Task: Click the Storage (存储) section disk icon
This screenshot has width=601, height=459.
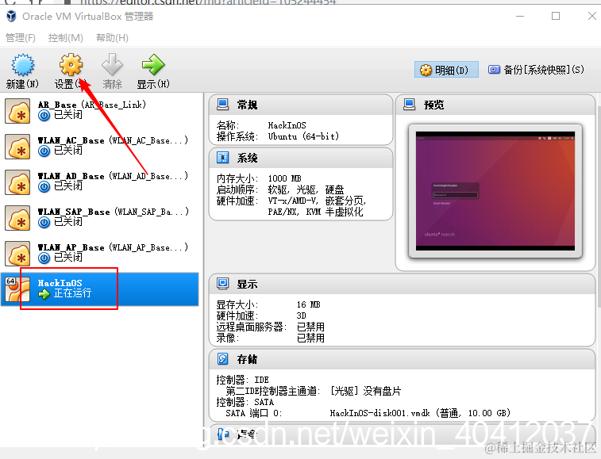Action: (x=222, y=358)
